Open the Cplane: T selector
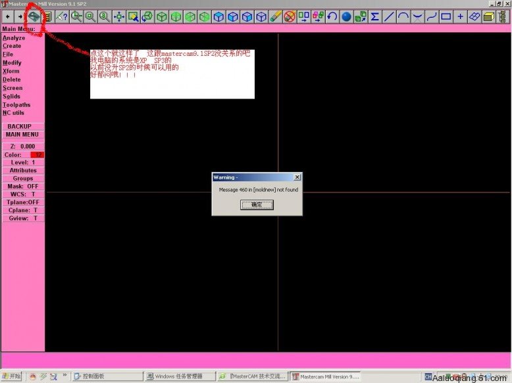The height and width of the screenshot is (383, 512). (x=23, y=211)
